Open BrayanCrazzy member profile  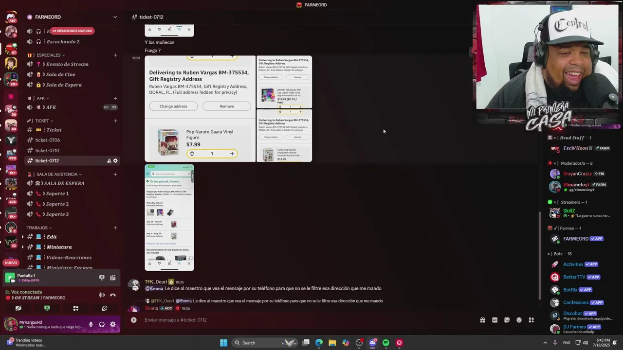[577, 174]
